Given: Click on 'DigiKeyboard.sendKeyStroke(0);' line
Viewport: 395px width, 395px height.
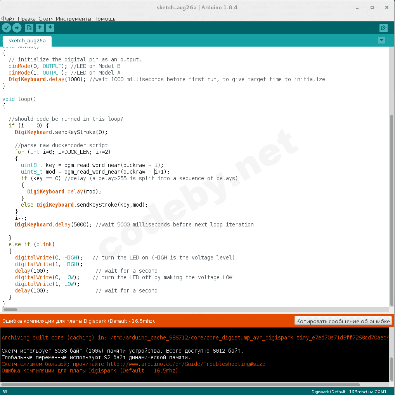Looking at the screenshot, I should 61,132.
